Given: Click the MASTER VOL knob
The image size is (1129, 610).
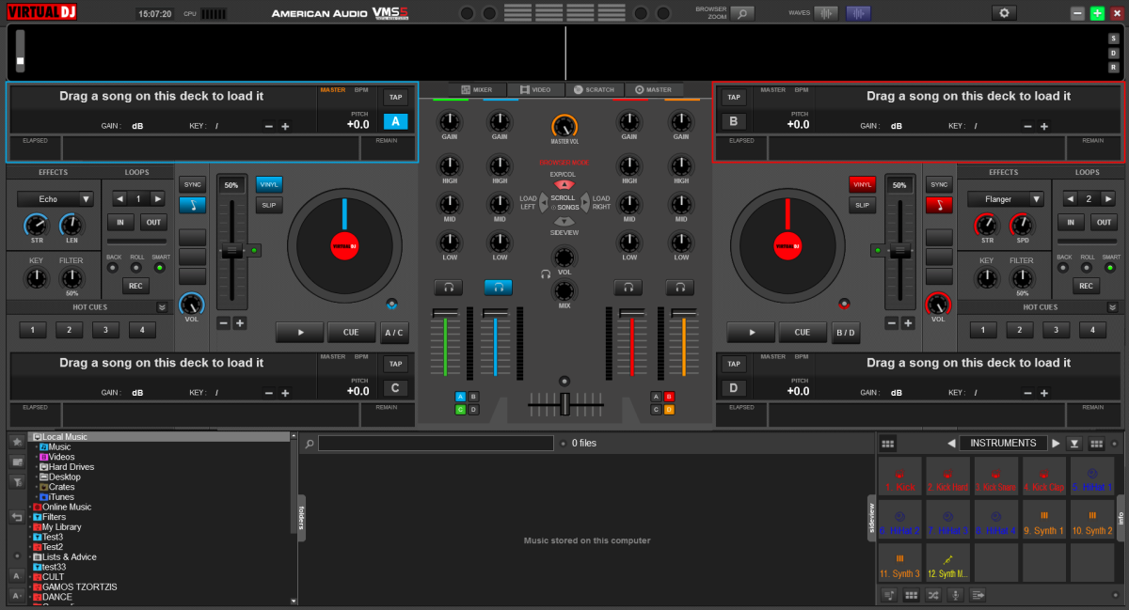Looking at the screenshot, I should pyautogui.click(x=564, y=125).
